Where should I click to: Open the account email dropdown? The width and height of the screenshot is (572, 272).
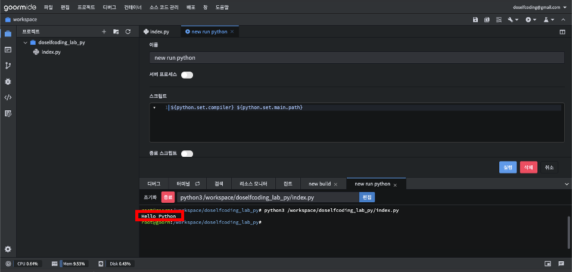coord(541,7)
